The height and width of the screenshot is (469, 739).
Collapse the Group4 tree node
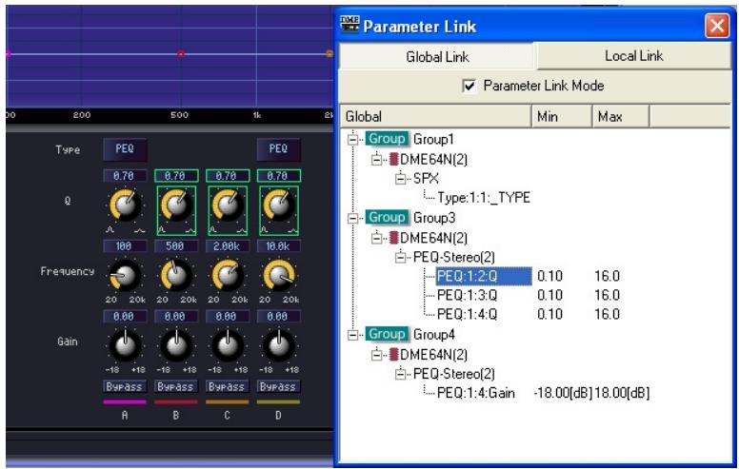point(352,335)
